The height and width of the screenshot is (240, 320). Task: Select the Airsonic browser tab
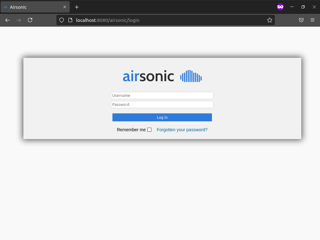click(31, 7)
